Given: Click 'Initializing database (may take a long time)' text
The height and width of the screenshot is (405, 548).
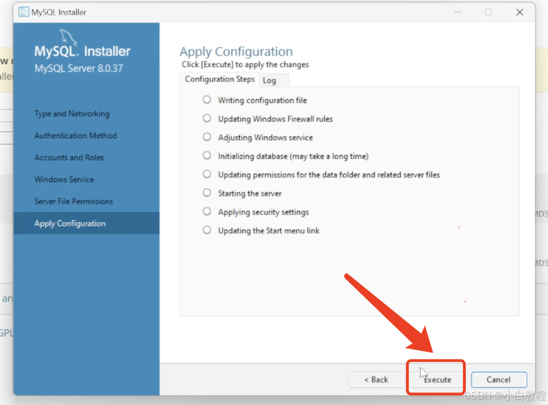Looking at the screenshot, I should tap(293, 156).
